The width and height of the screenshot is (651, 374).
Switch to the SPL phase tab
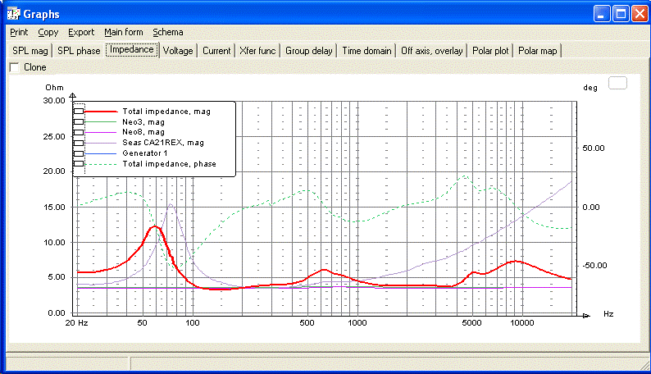79,51
